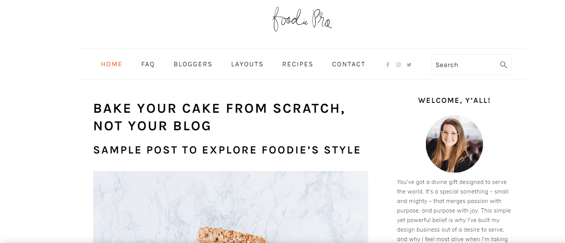
Task: Go to the HOME menu item
Action: click(x=112, y=64)
